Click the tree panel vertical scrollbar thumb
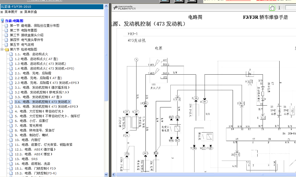 point(106,54)
